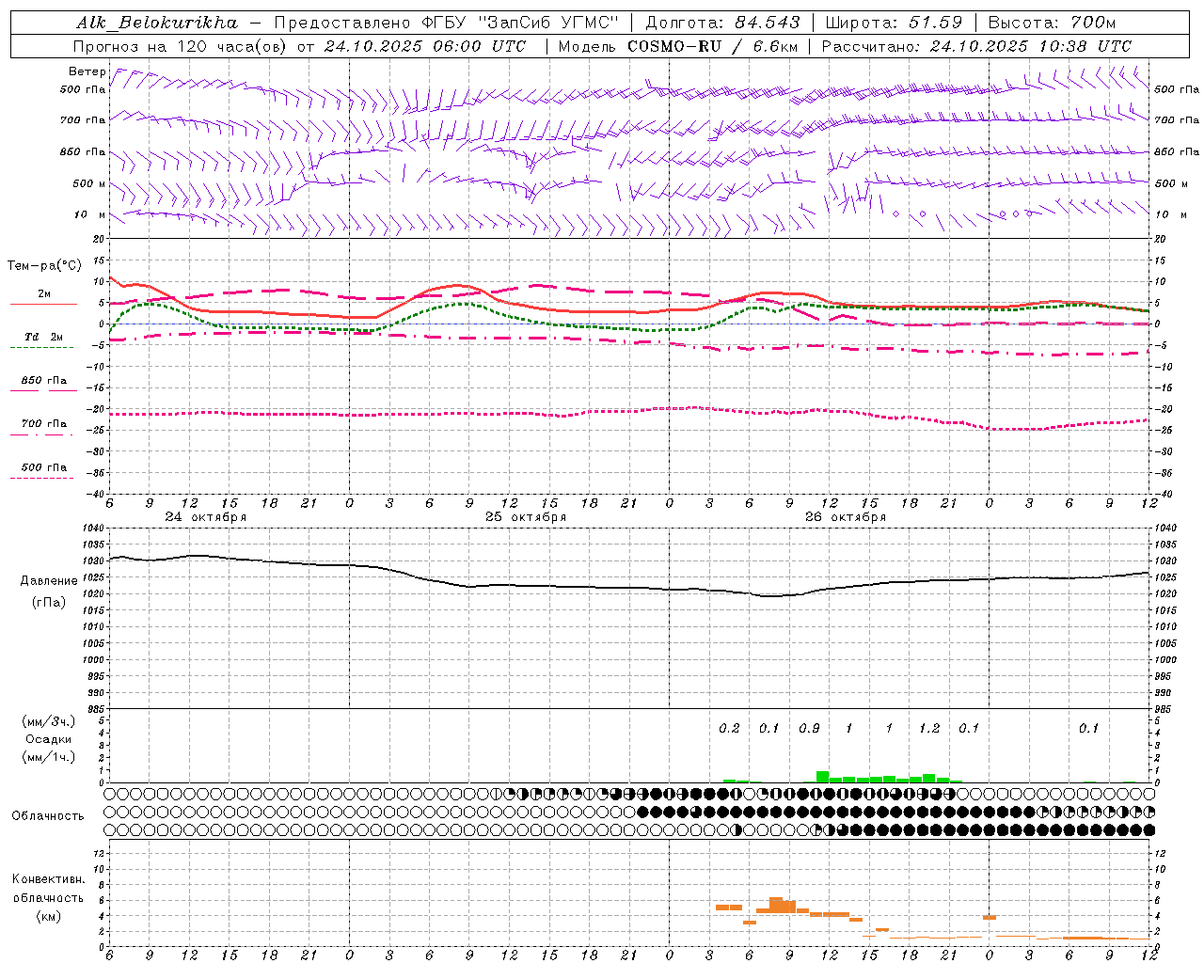The image size is (1204, 963).
Task: Click the (мм/1ч.) precipitation unit label
Action: click(x=49, y=757)
